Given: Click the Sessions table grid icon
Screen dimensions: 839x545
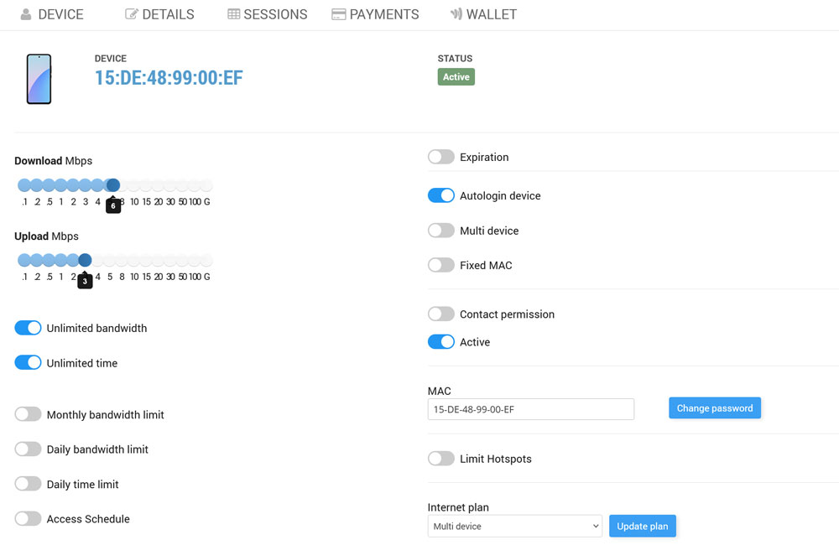Looking at the screenshot, I should tap(234, 14).
